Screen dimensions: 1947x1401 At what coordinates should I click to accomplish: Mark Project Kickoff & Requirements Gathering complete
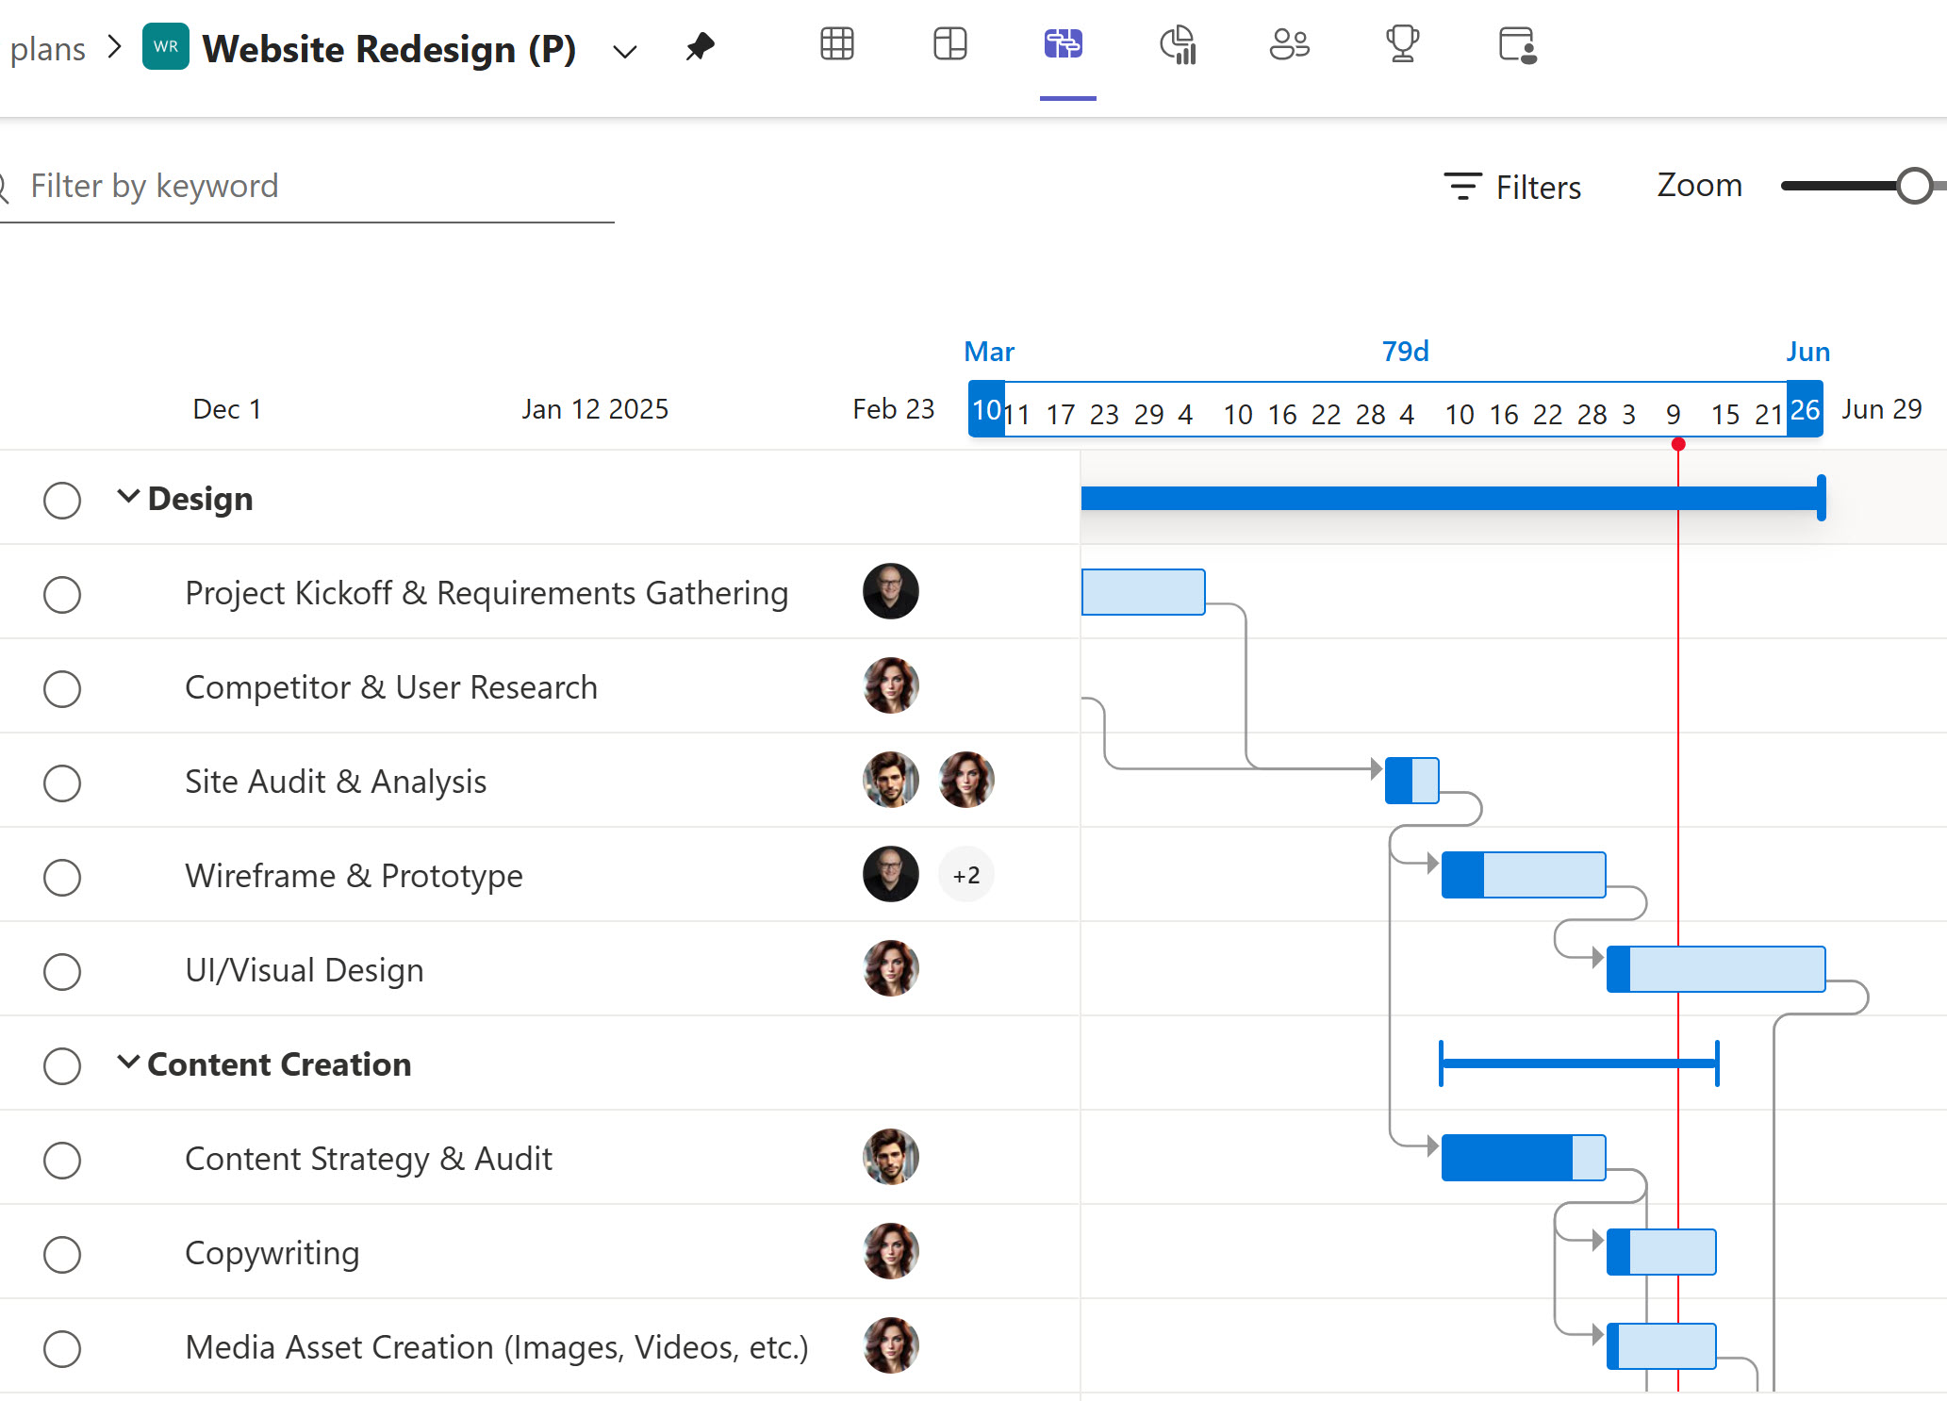(x=62, y=594)
